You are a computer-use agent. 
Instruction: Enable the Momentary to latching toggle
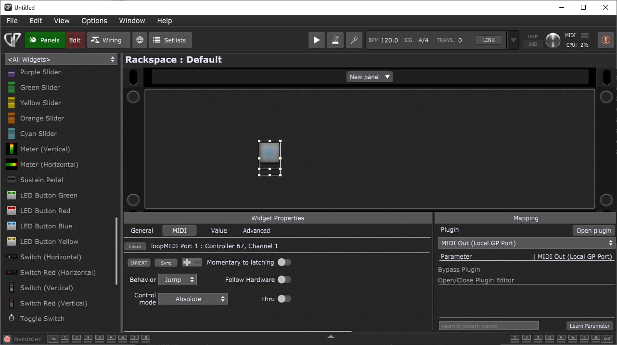tap(284, 262)
